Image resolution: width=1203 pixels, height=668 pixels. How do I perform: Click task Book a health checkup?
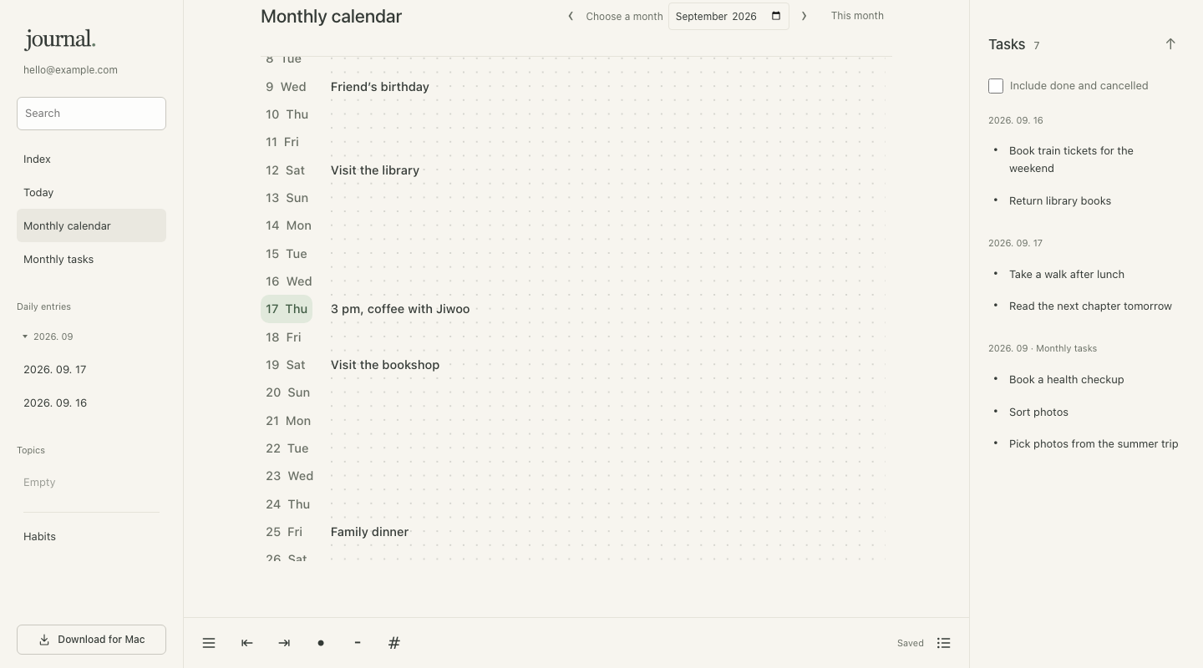click(1067, 379)
